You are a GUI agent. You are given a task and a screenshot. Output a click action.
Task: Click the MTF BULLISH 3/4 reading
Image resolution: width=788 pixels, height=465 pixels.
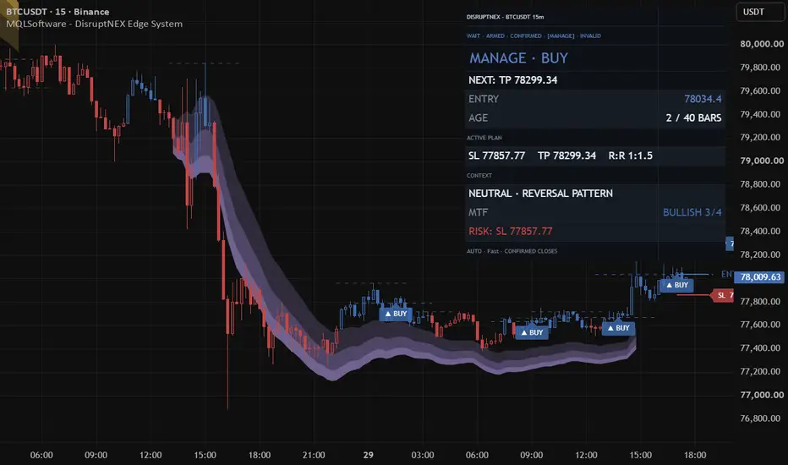coord(692,212)
